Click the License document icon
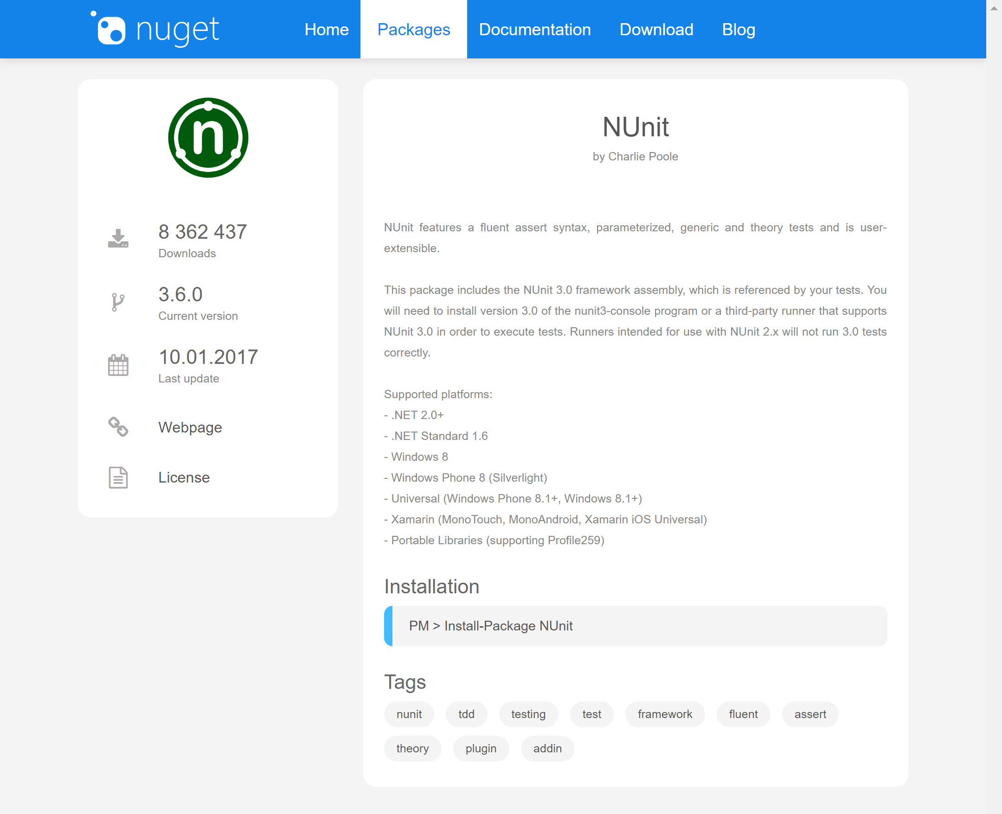The image size is (1002, 814). tap(118, 477)
